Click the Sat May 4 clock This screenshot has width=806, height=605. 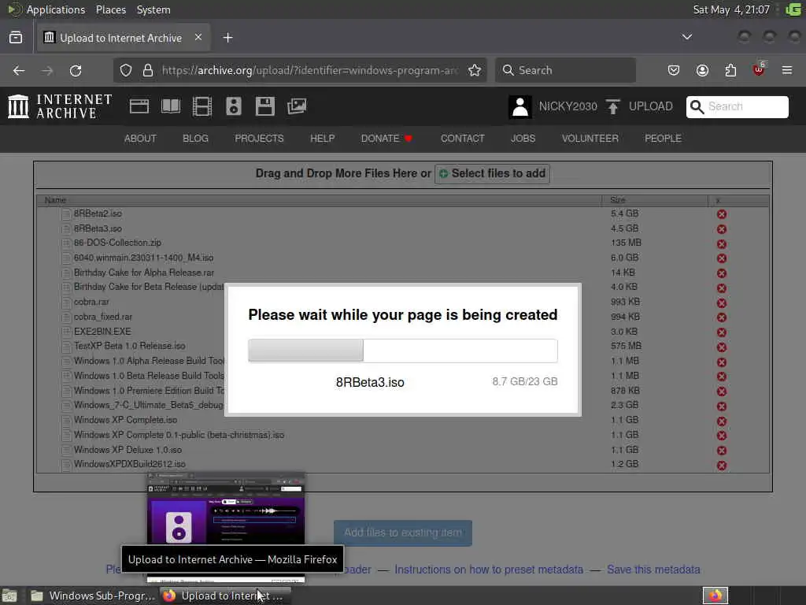(731, 9)
